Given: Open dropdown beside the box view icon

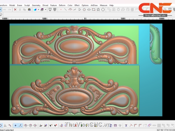Looking at the screenshot, I should tap(45, 10).
